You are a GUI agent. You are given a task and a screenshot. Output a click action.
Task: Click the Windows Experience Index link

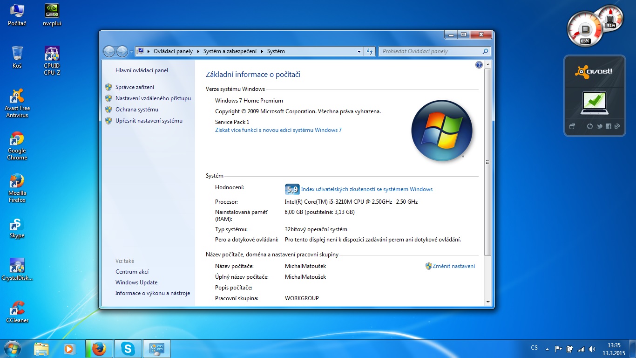coord(366,189)
